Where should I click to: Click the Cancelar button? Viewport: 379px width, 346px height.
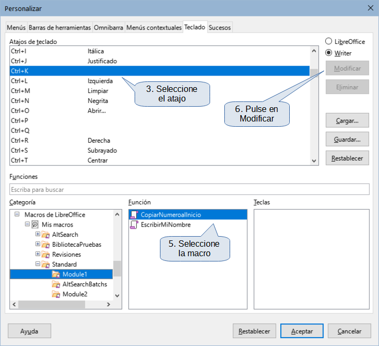click(x=349, y=331)
